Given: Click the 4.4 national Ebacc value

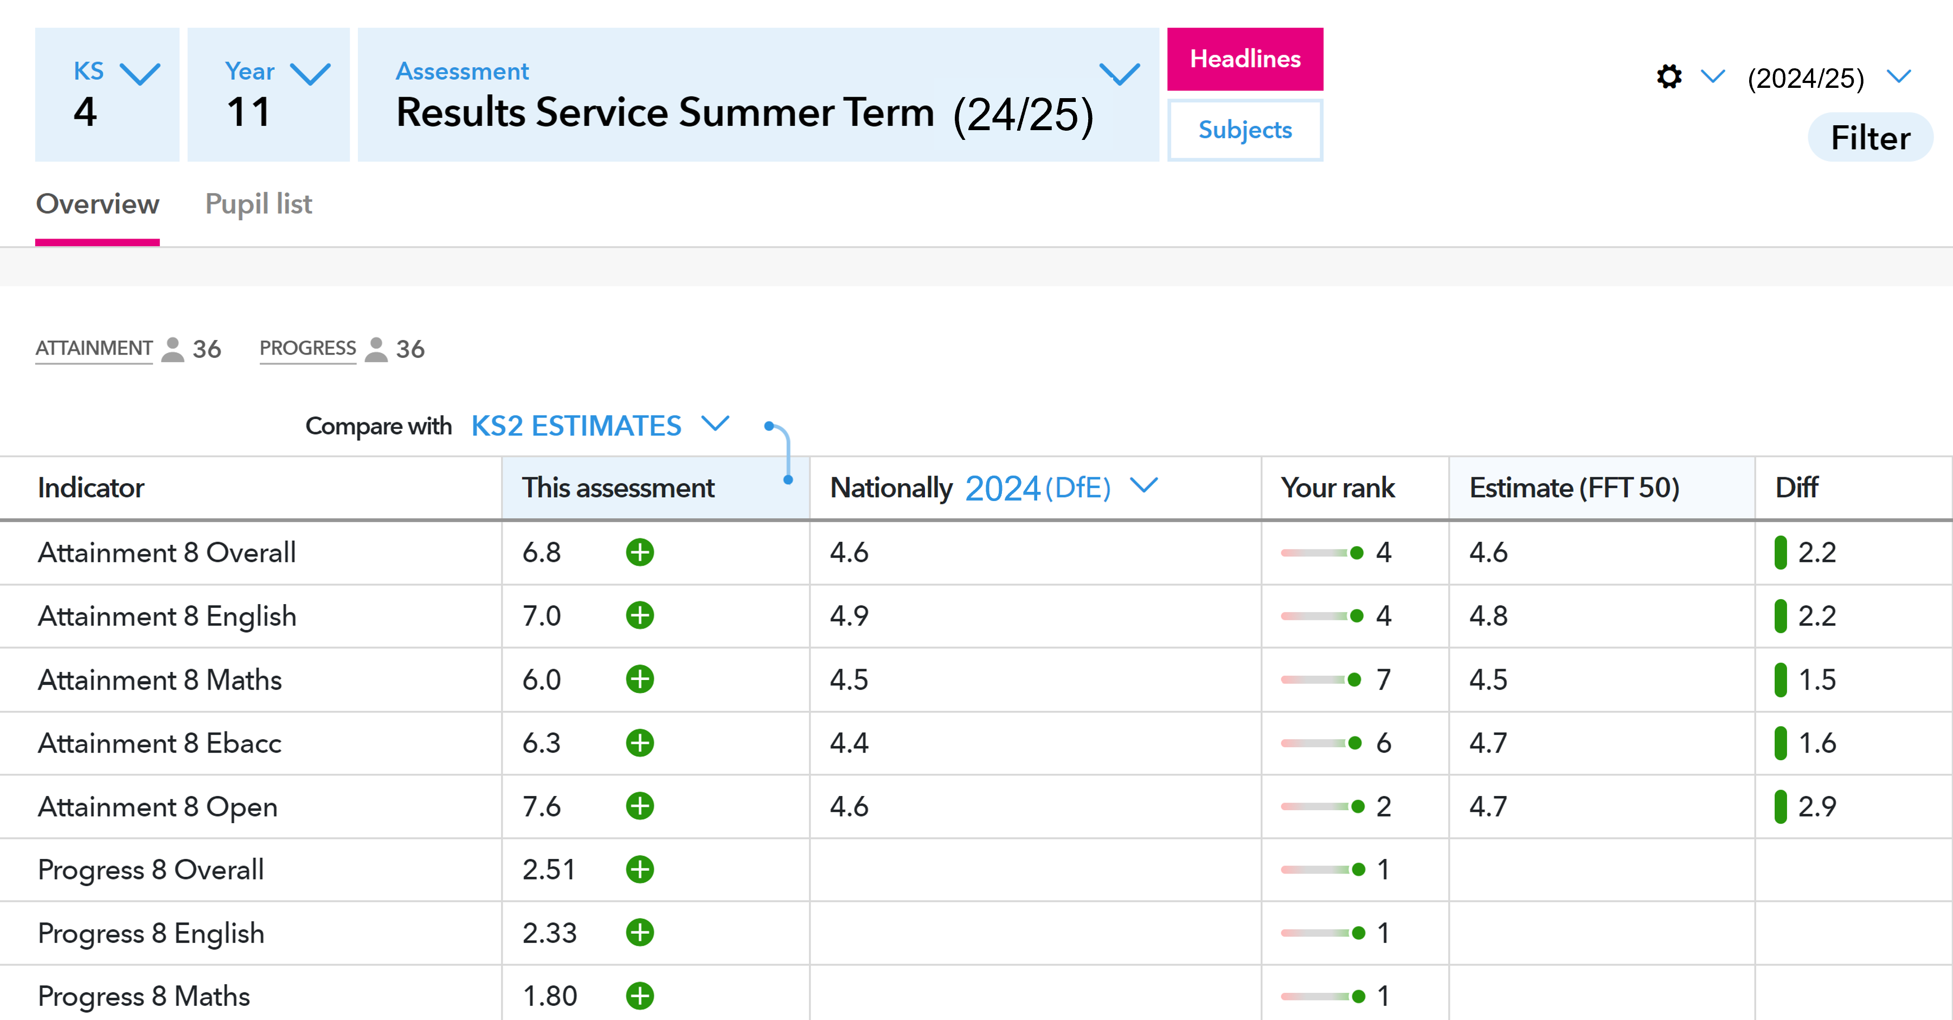Looking at the screenshot, I should tap(849, 743).
